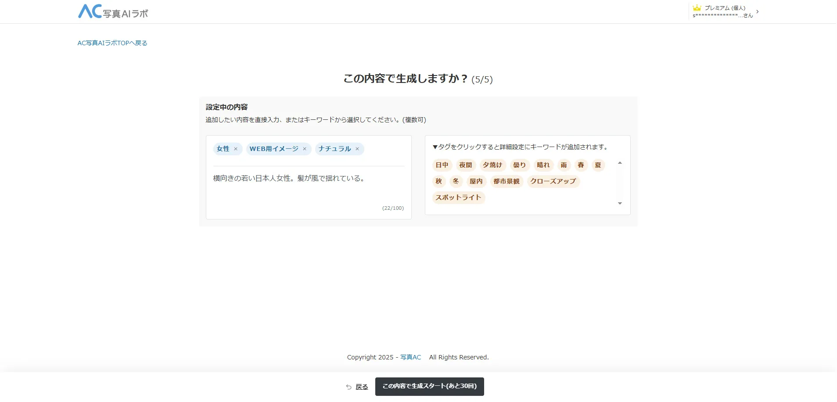Click the AC写真AIラボ logo
Viewport: 837px width, 402px height.
point(113,11)
